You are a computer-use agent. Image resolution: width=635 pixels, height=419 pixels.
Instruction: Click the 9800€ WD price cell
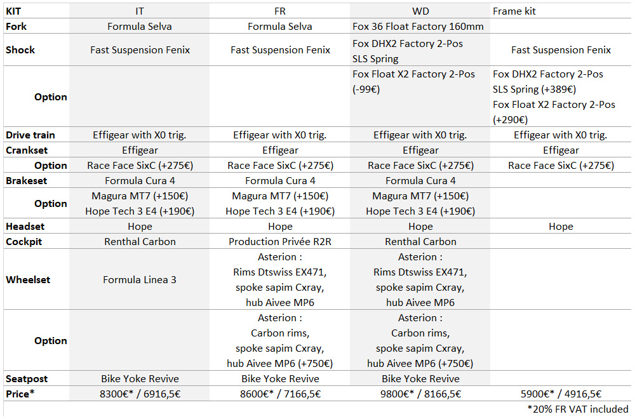[420, 394]
